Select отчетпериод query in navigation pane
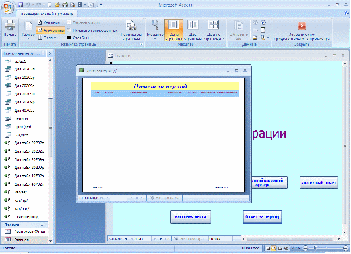This screenshot has width=351, height=254. [26, 216]
